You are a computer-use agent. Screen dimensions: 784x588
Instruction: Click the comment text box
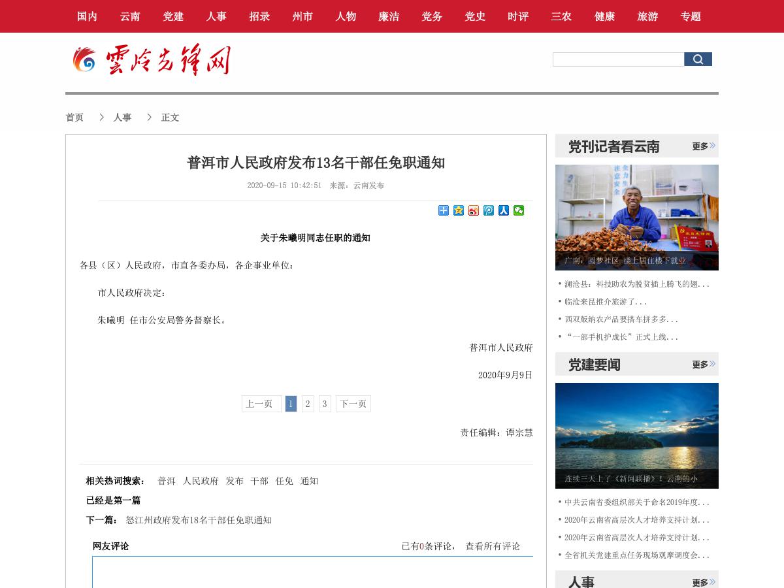[x=312, y=575]
